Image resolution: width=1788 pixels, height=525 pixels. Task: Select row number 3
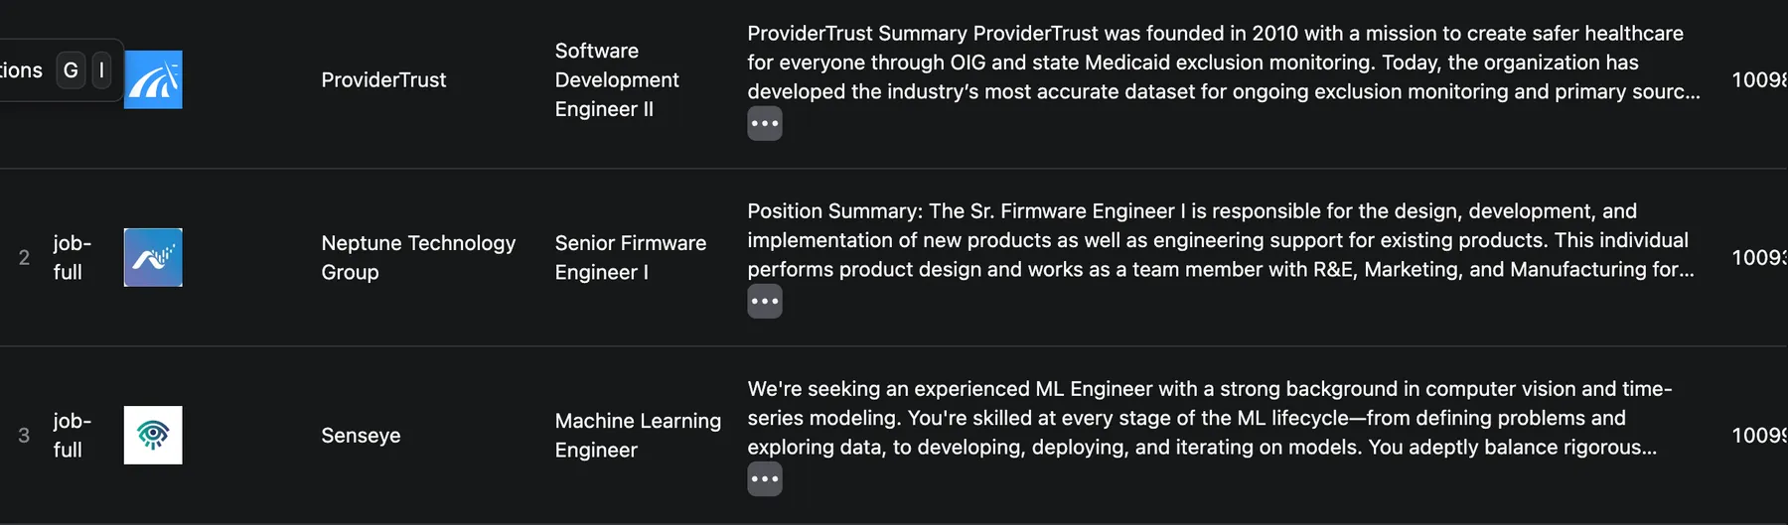point(24,436)
